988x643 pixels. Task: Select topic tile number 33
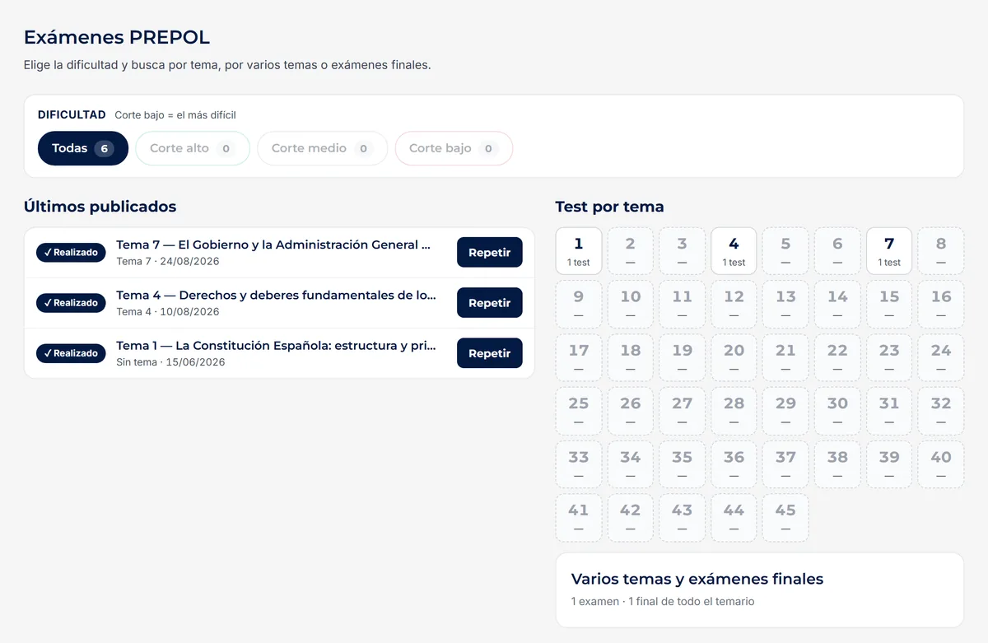579,465
